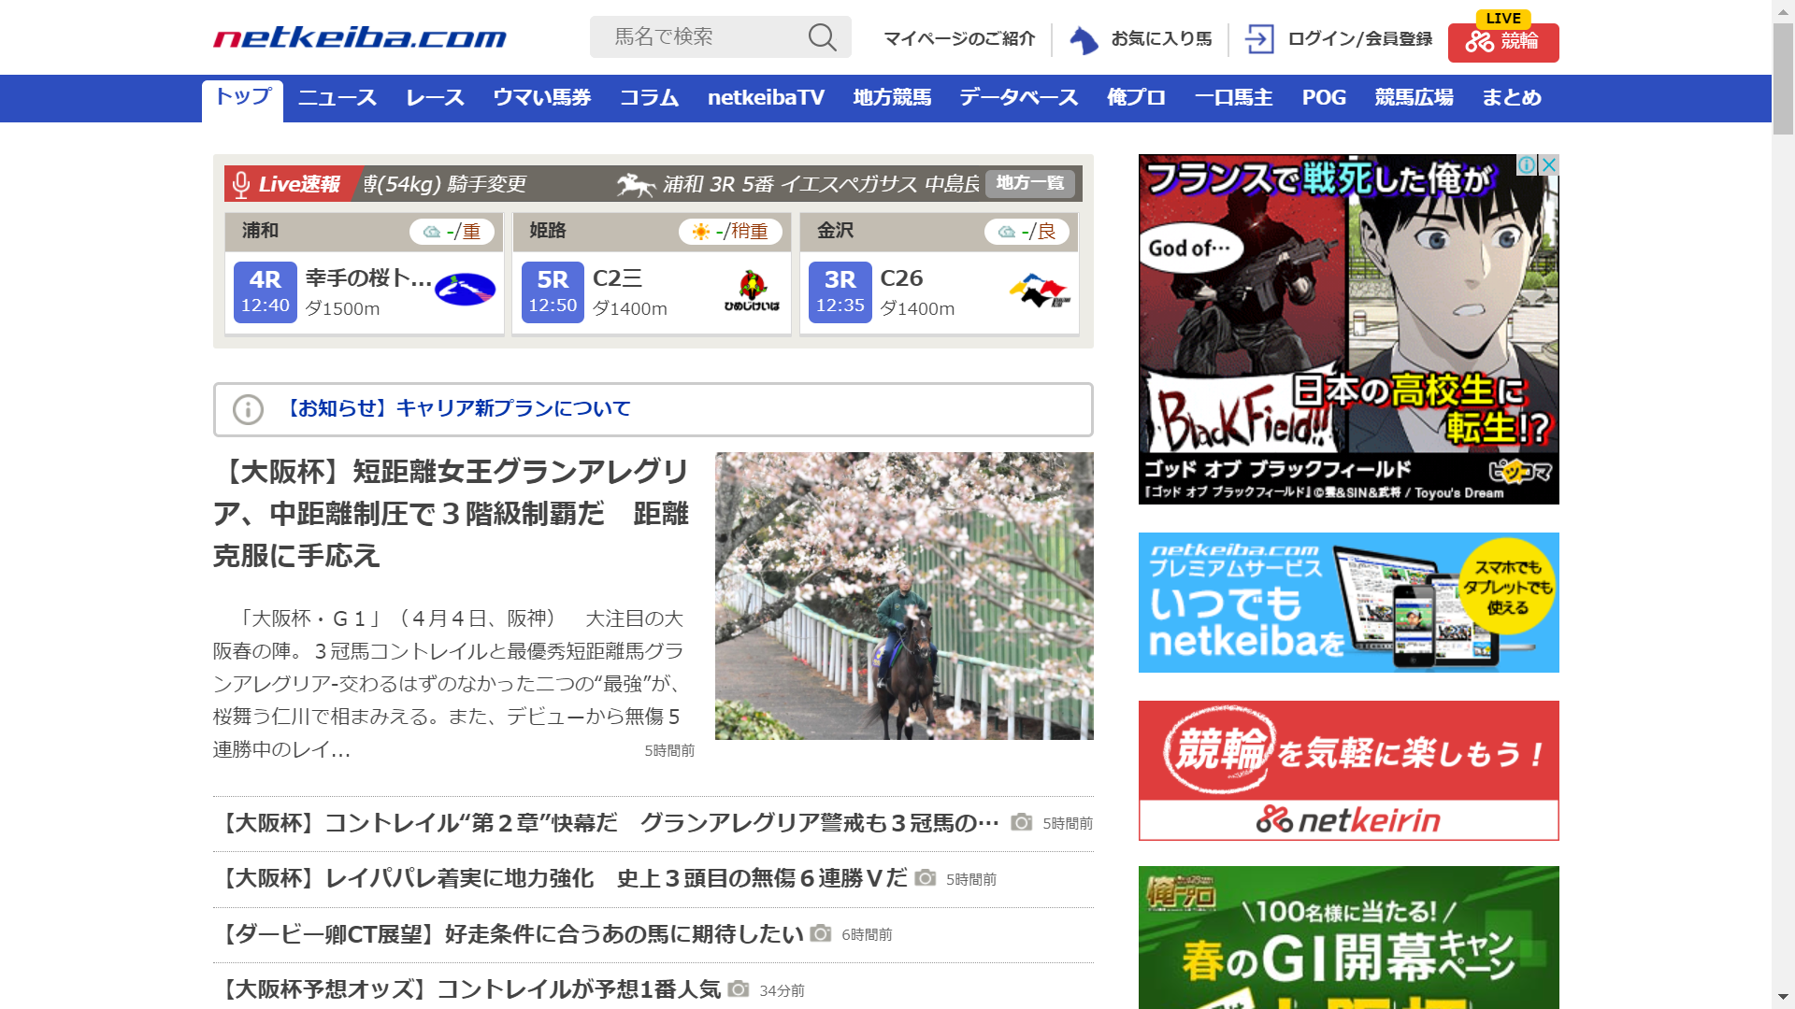Click the Himeji racecourse logo icon
The width and height of the screenshot is (1795, 1009).
coord(752,291)
